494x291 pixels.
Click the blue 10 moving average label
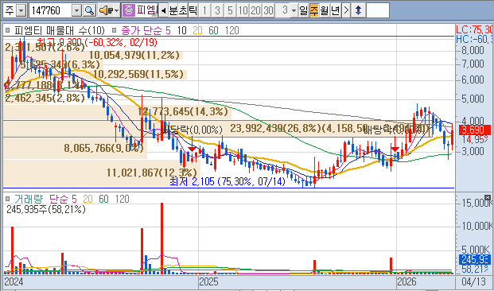(x=182, y=30)
